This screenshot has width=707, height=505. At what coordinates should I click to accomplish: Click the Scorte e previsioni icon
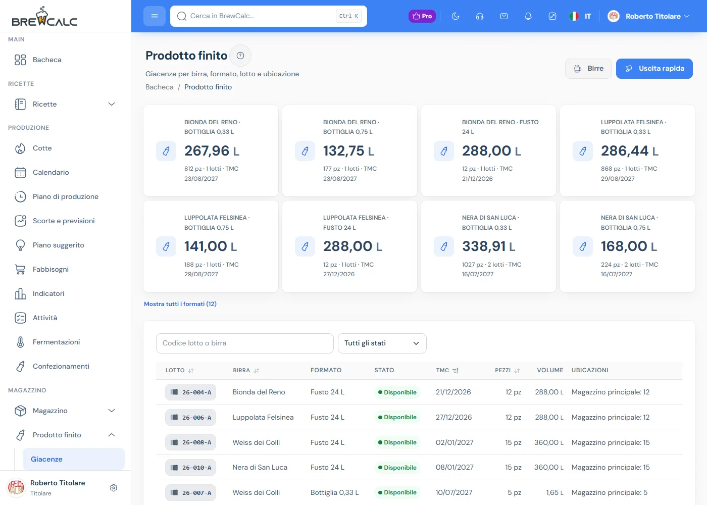click(x=20, y=221)
